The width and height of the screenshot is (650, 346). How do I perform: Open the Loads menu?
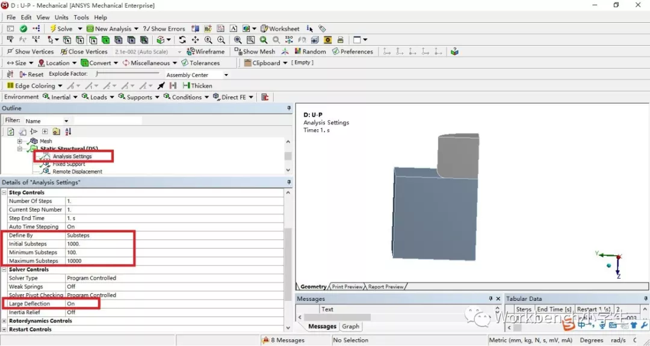(98, 97)
